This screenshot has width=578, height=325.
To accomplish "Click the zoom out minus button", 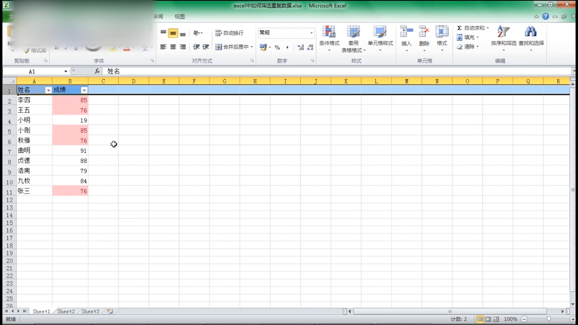I will (524, 319).
